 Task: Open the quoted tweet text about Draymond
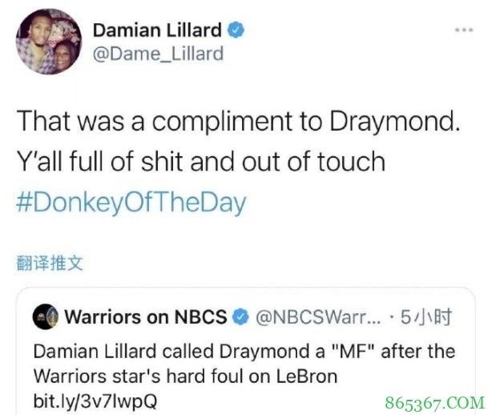[244, 376]
